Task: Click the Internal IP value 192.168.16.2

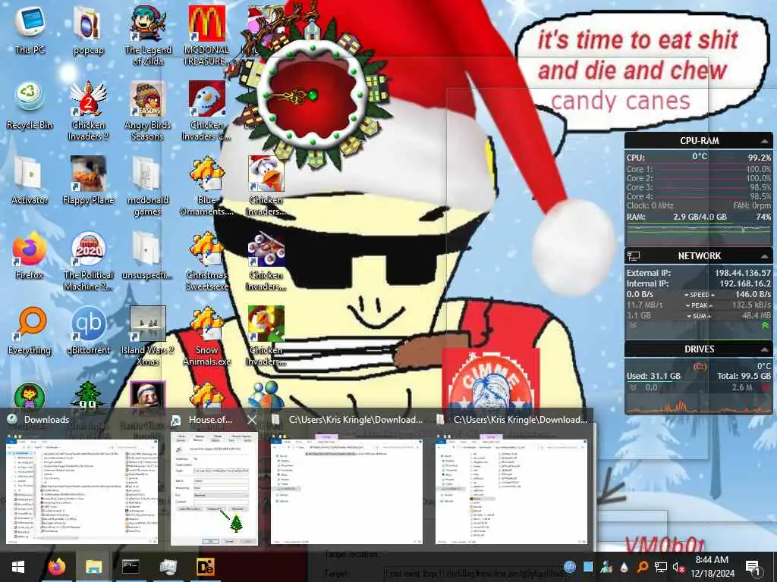Action: (x=745, y=284)
